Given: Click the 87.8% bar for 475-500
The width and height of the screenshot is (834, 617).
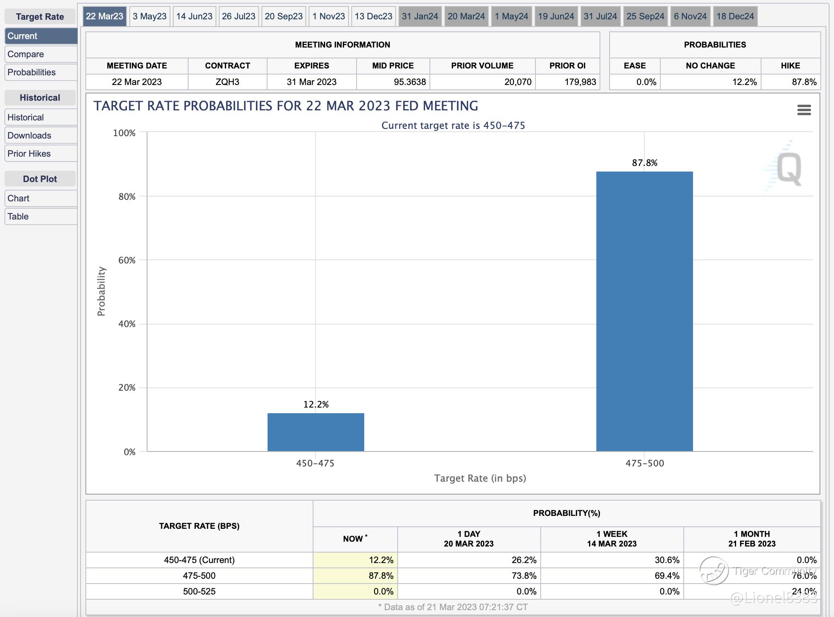Looking at the screenshot, I should click(644, 311).
